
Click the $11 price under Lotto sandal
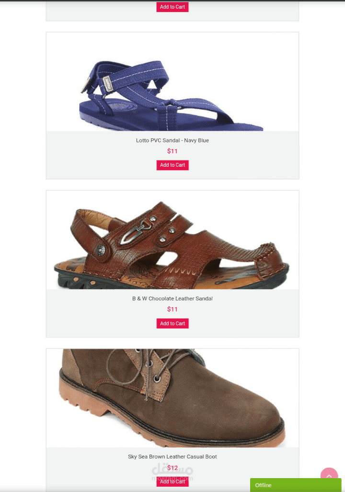coord(172,151)
